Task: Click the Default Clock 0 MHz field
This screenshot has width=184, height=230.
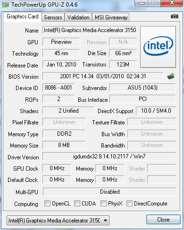Action: click(x=57, y=180)
